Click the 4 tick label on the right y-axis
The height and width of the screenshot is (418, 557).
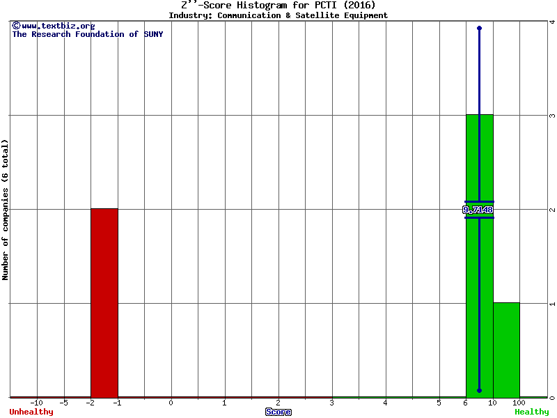pyautogui.click(x=551, y=22)
